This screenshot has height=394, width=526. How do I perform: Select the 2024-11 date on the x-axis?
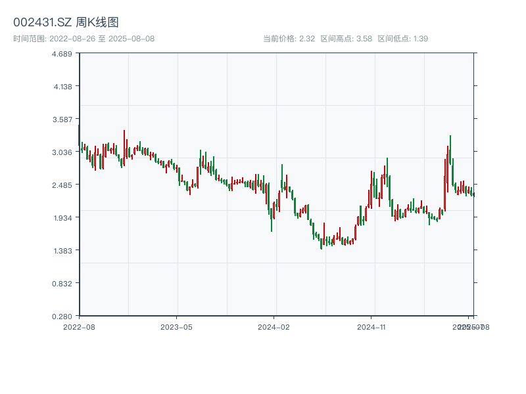coord(371,326)
